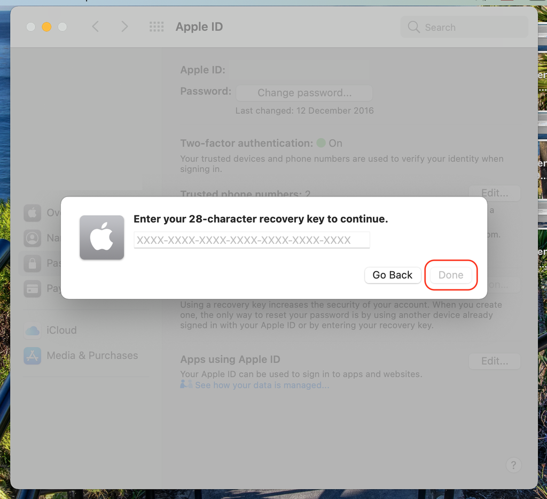The width and height of the screenshot is (547, 499).
Task: Select the Payment & Shipping card icon
Action: (32, 288)
